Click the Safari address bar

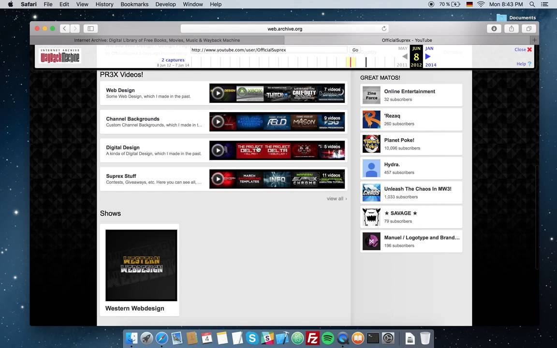pos(284,29)
